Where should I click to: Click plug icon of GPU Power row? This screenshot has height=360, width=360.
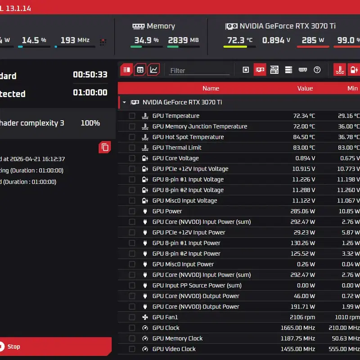[145, 211]
